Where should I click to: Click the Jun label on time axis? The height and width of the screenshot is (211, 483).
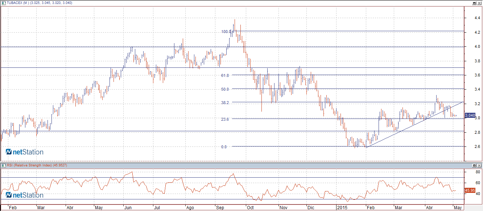(128, 208)
